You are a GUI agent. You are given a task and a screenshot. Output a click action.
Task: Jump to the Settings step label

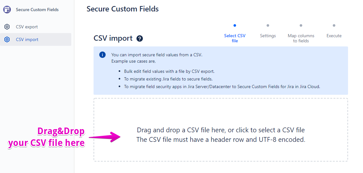click(268, 36)
